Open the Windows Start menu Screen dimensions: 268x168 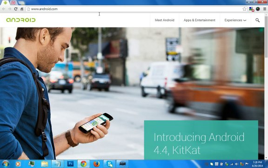[5, 164]
